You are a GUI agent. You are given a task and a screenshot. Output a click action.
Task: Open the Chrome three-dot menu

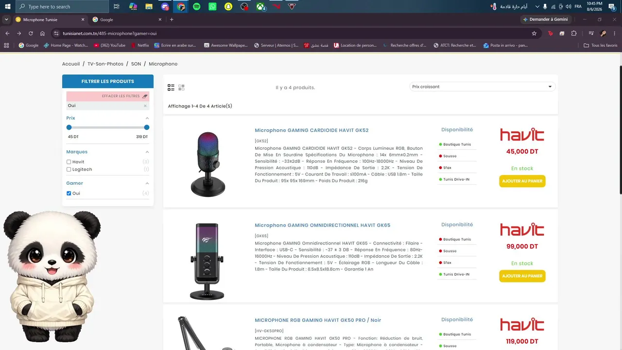615,34
